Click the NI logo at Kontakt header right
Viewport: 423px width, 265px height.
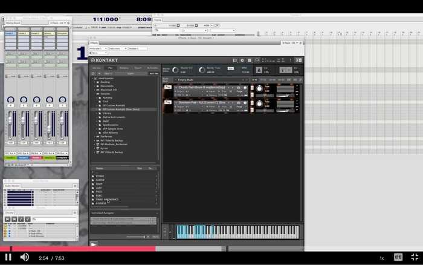point(299,61)
